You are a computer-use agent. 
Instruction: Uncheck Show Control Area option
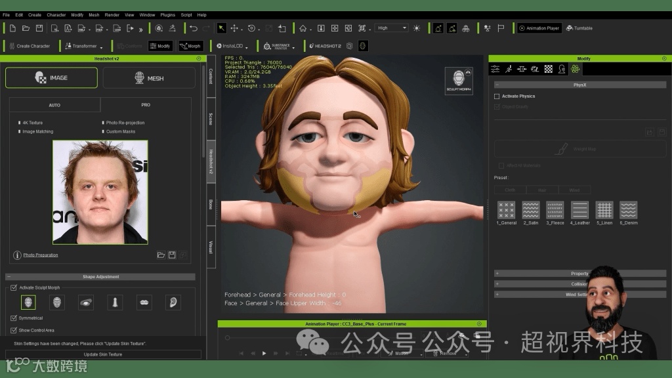tap(14, 330)
